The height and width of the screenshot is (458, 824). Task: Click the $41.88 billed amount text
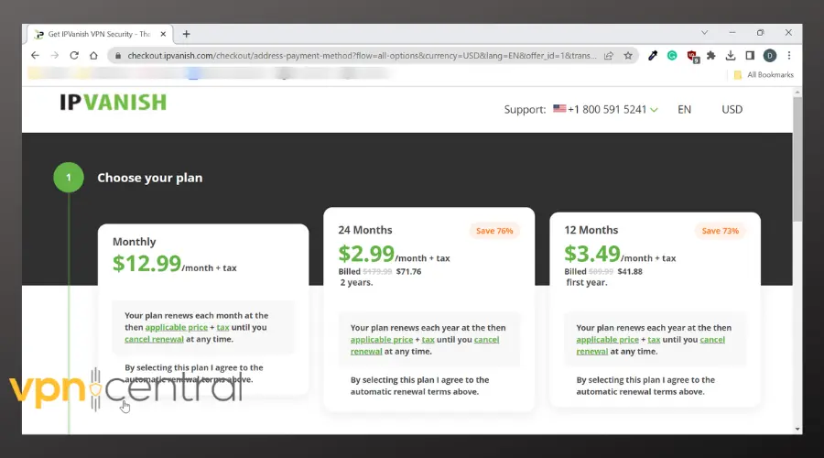pyautogui.click(x=630, y=271)
